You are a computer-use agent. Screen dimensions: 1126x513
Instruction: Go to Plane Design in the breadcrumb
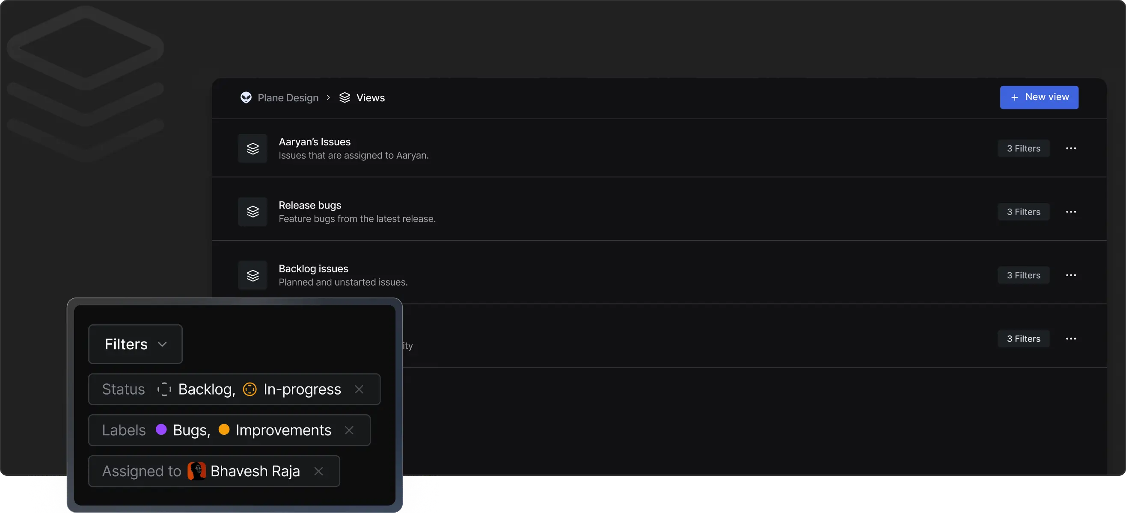click(288, 98)
